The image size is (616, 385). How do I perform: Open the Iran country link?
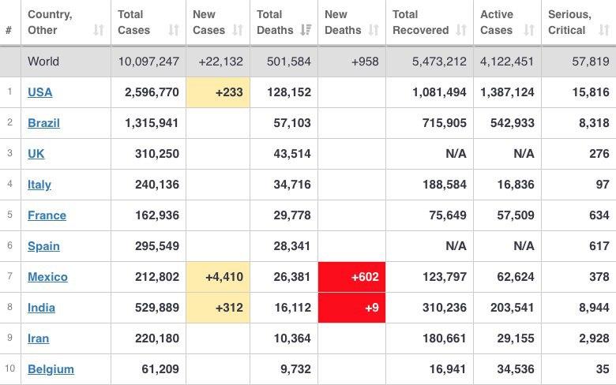pos(39,338)
